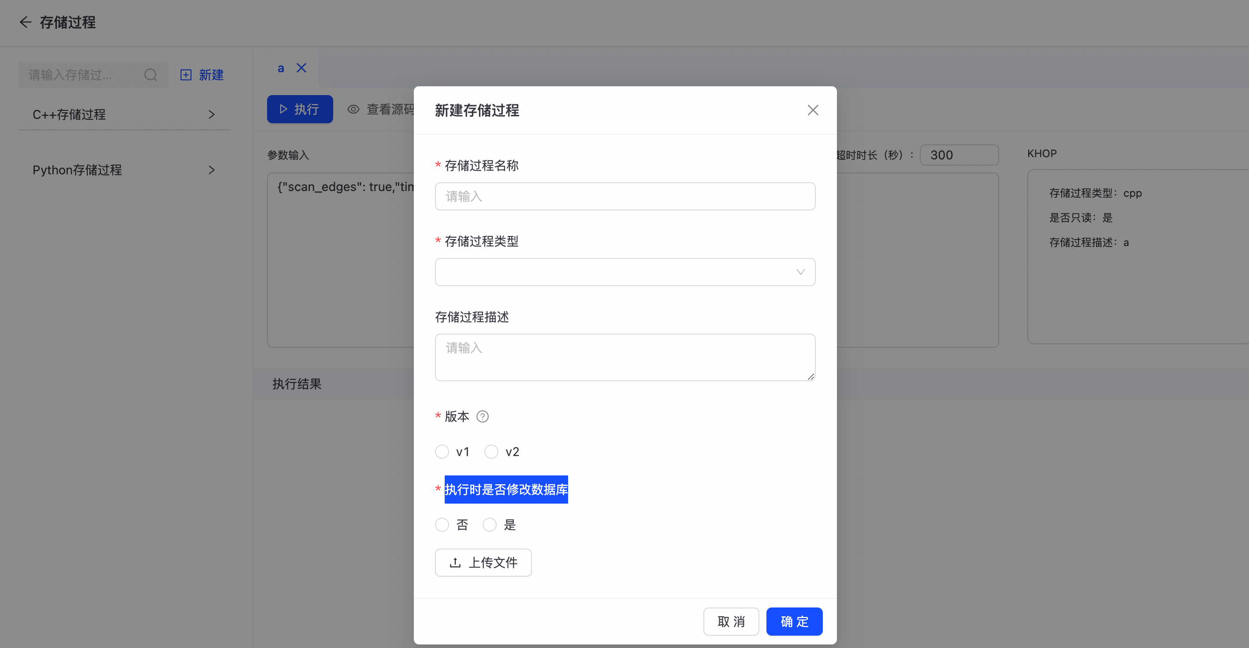Click the 新建 plus icon button

point(202,74)
